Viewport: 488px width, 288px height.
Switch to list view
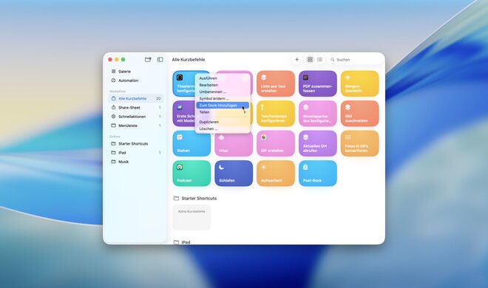(x=319, y=59)
